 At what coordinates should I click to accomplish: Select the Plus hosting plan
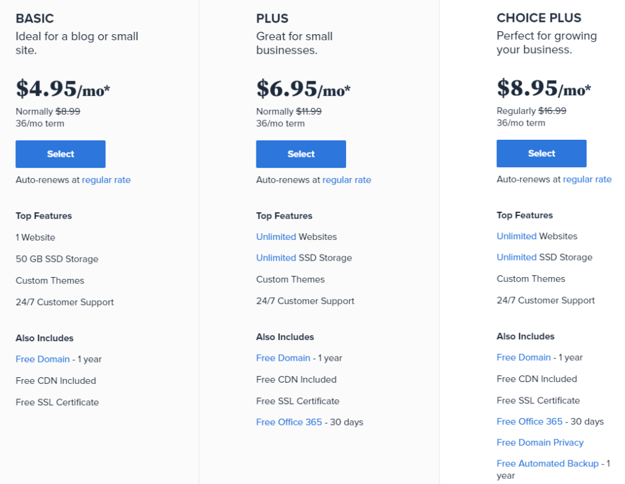tap(301, 154)
